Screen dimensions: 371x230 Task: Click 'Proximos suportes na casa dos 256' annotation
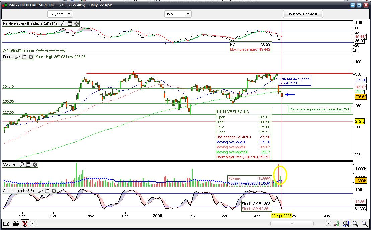(319, 109)
